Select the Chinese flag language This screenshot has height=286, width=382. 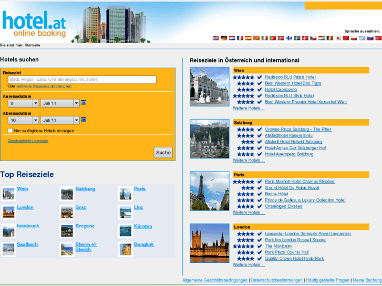pos(346,38)
